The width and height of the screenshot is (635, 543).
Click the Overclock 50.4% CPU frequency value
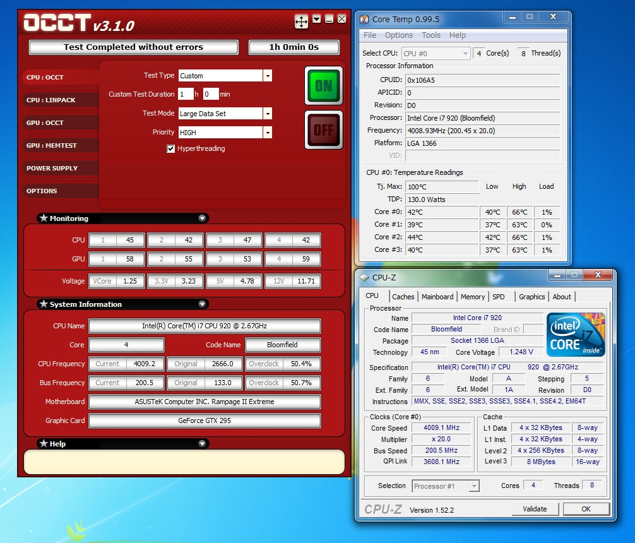pyautogui.click(x=283, y=364)
